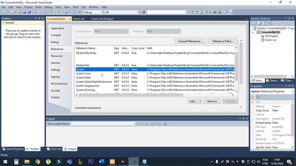
Task: Open the x86 platform dropdown
Action: tap(137, 12)
